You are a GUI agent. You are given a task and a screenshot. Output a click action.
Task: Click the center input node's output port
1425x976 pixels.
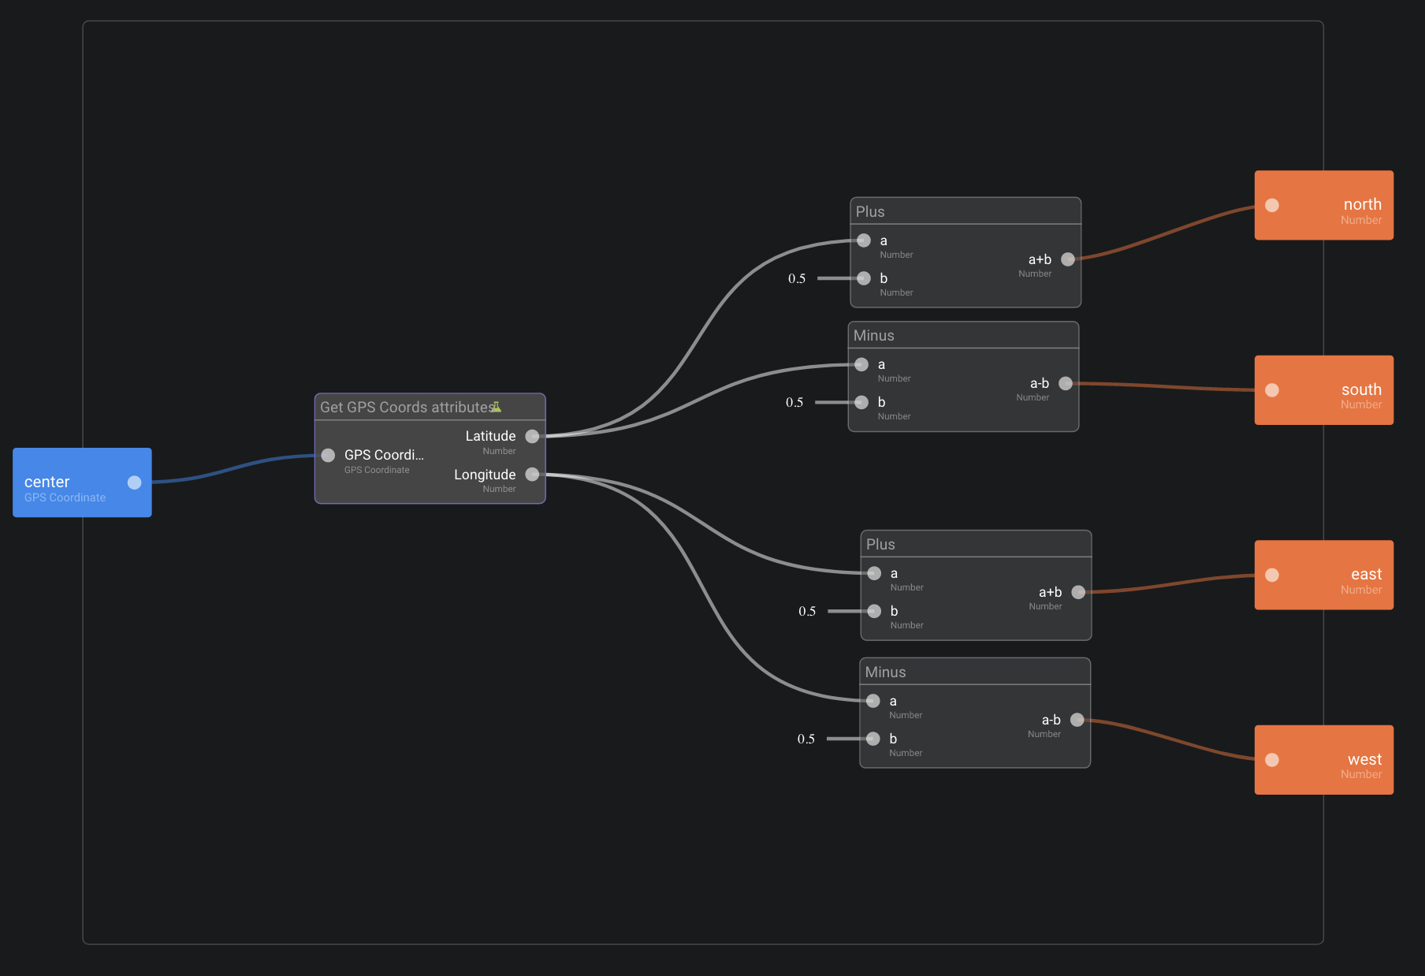coord(135,482)
